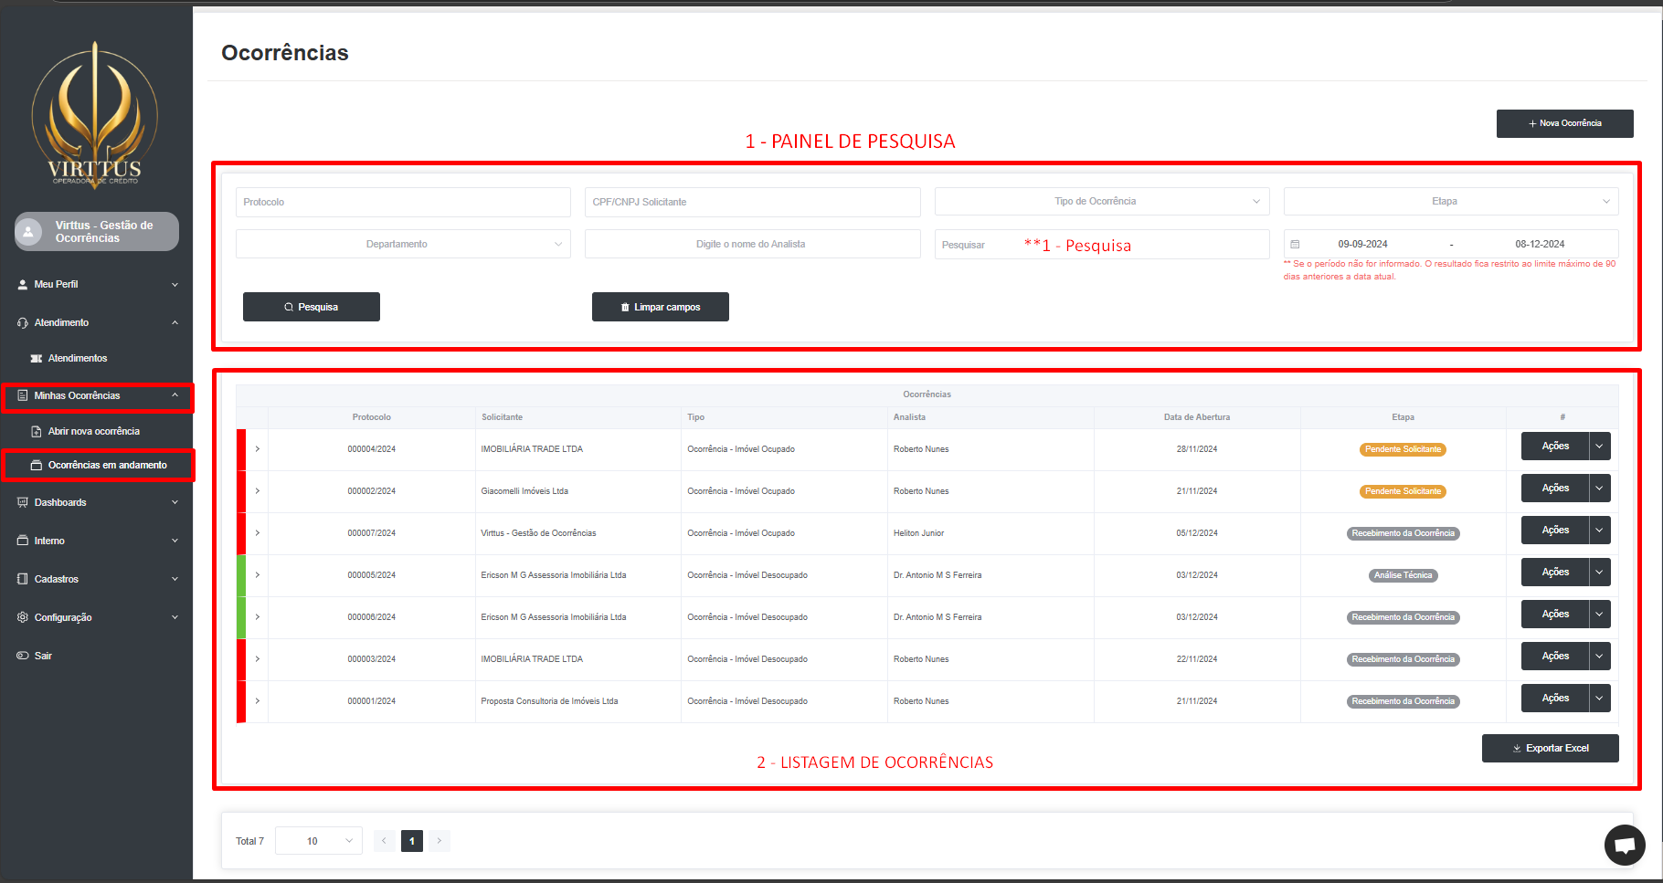The height and width of the screenshot is (883, 1663).
Task: Click the calendar icon in date range
Action: coord(1295,245)
